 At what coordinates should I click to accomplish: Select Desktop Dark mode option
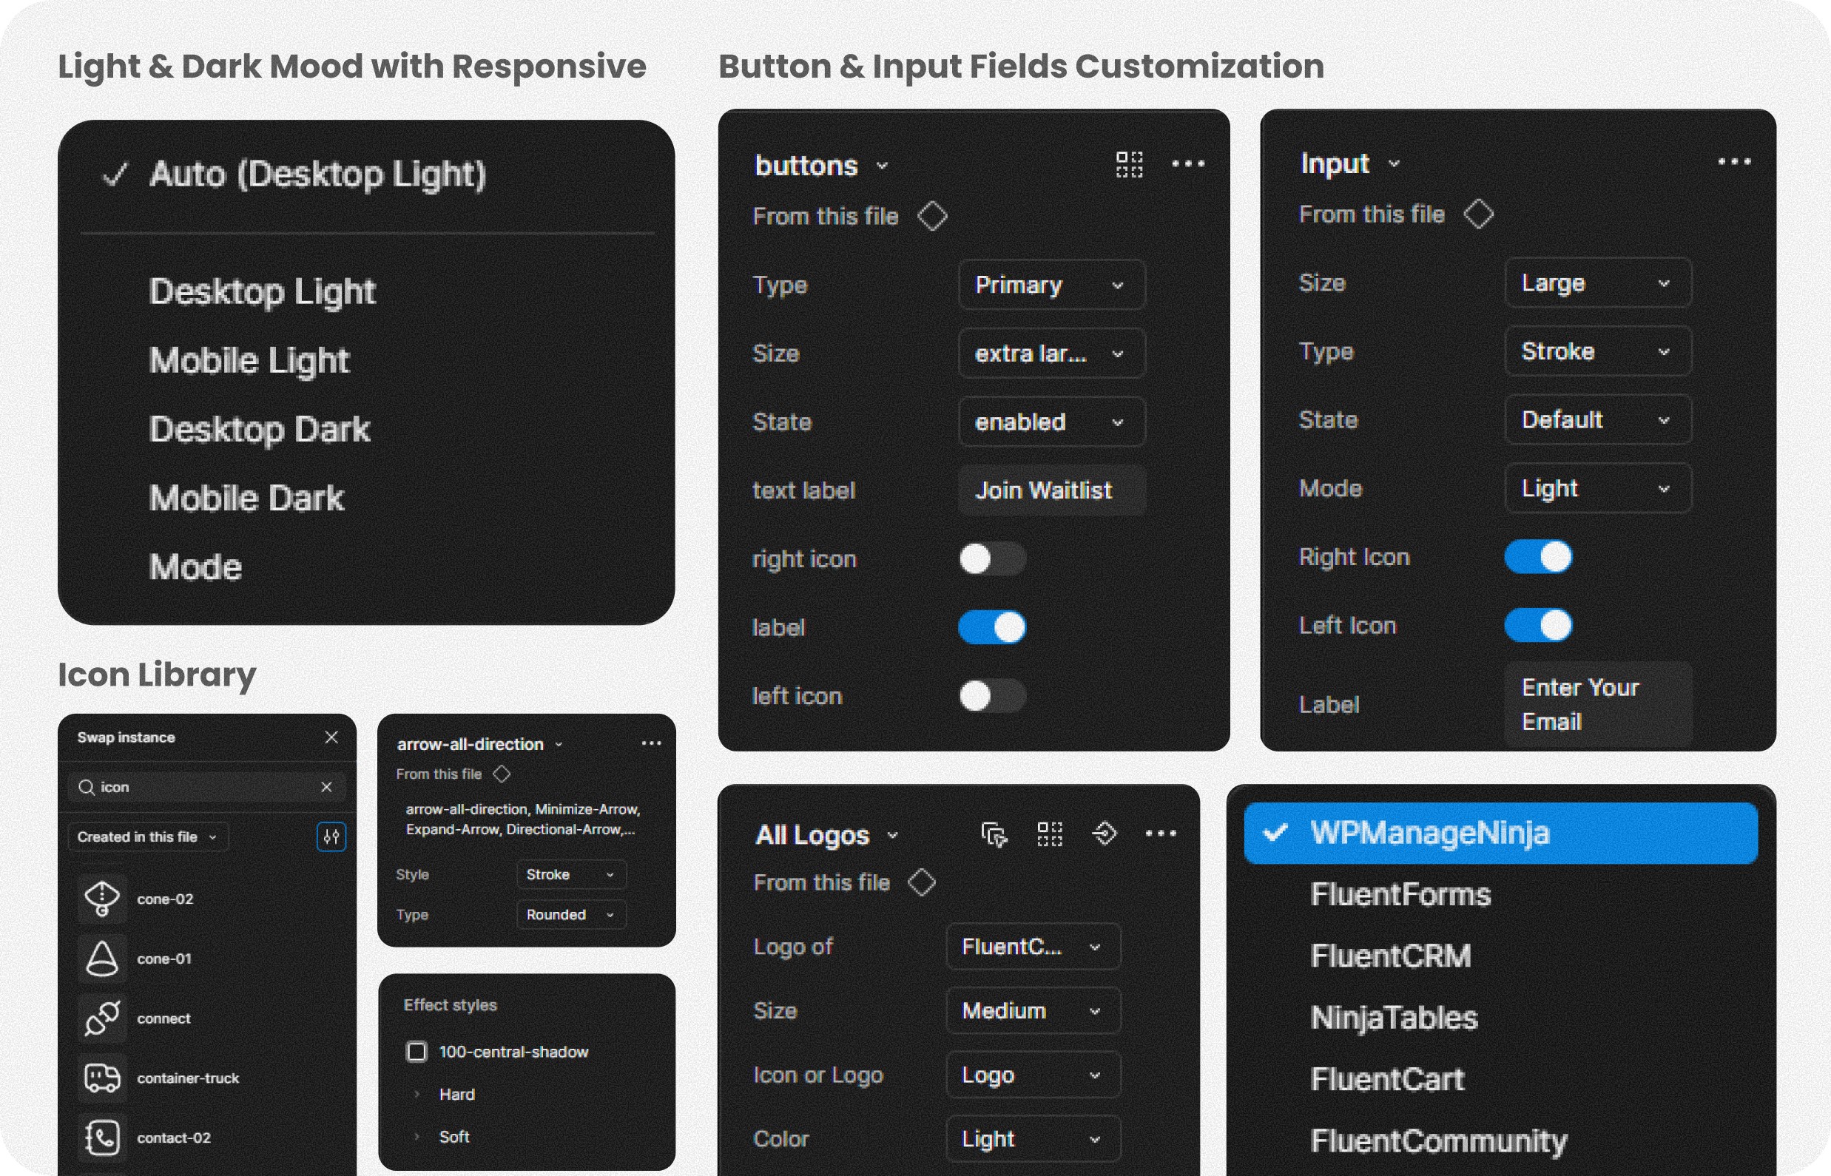tap(259, 428)
